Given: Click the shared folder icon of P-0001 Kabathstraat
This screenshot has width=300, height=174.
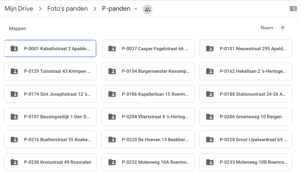Looking at the screenshot, I should [14, 49].
